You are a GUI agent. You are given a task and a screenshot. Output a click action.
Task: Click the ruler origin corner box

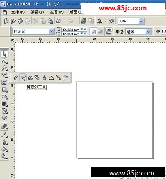(13, 40)
